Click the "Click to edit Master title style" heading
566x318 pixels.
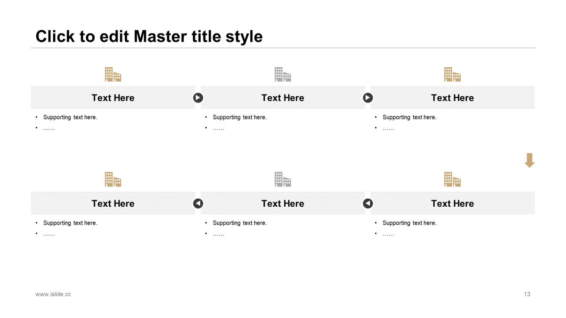(x=149, y=36)
